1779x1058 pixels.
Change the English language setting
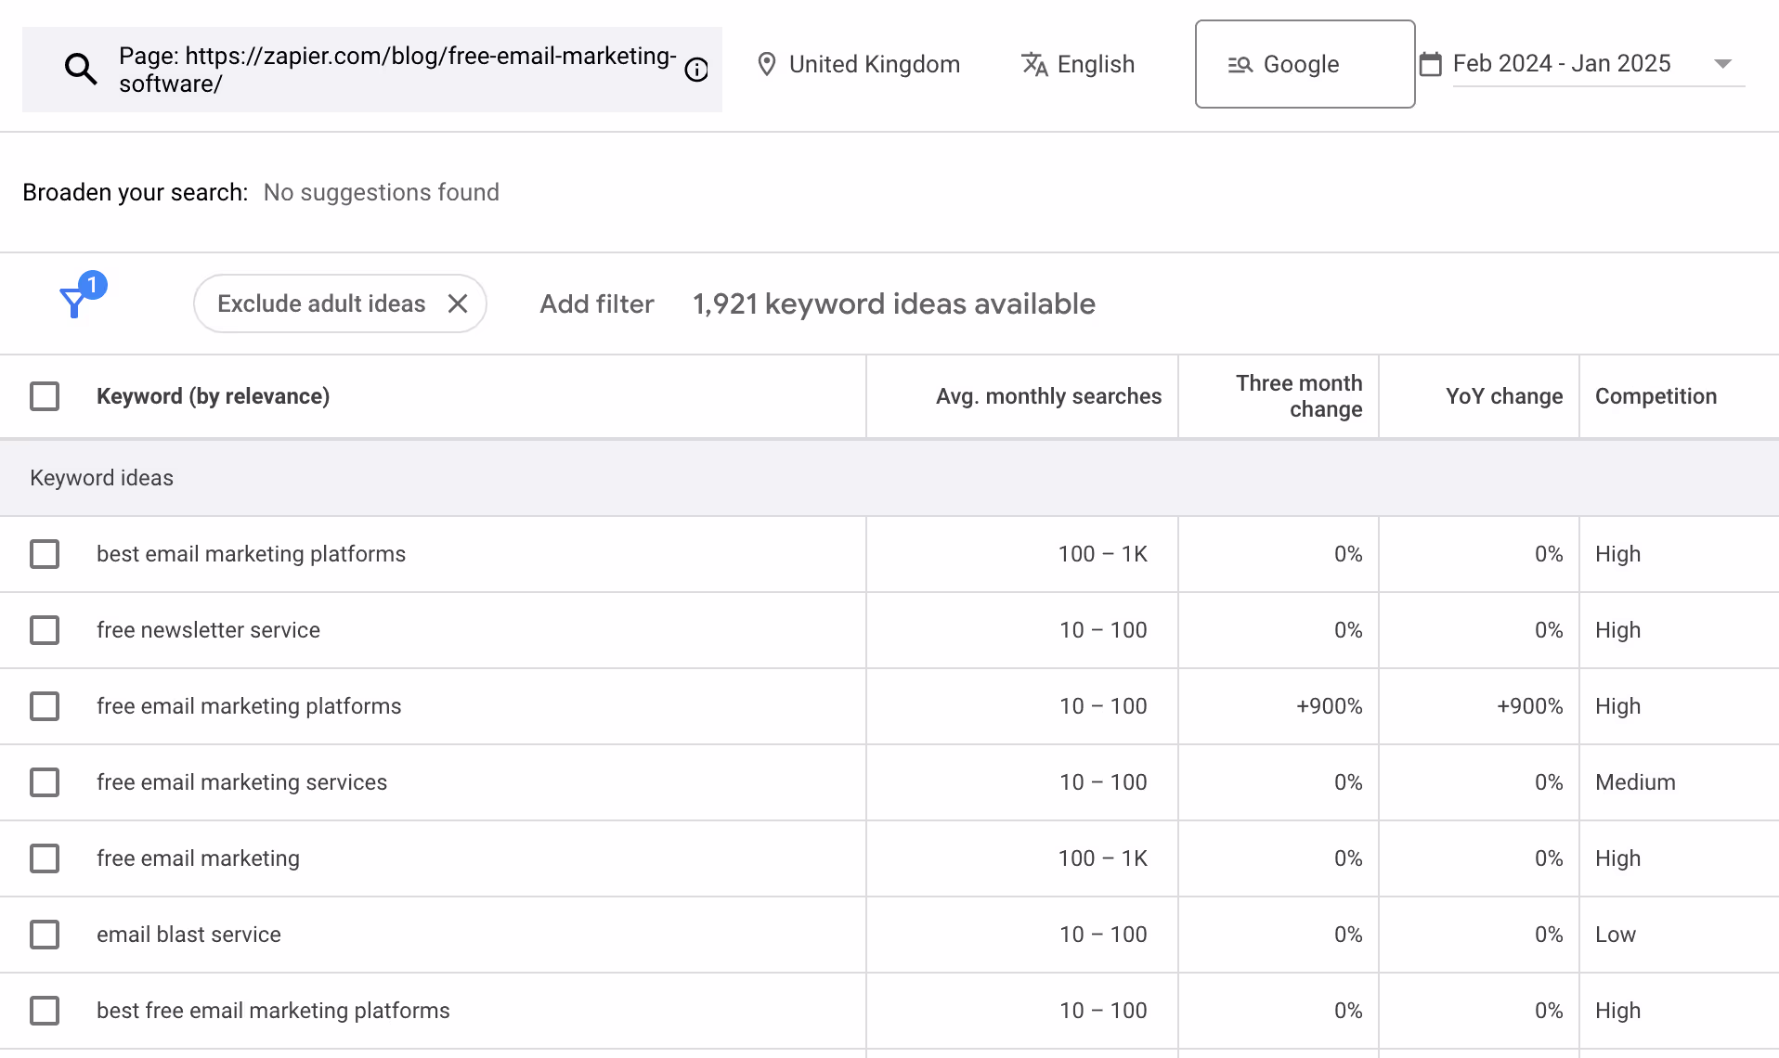(1078, 64)
